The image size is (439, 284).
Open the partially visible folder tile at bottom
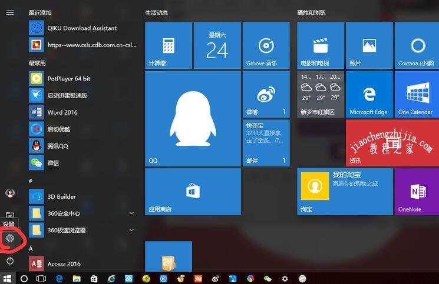[x=169, y=256]
